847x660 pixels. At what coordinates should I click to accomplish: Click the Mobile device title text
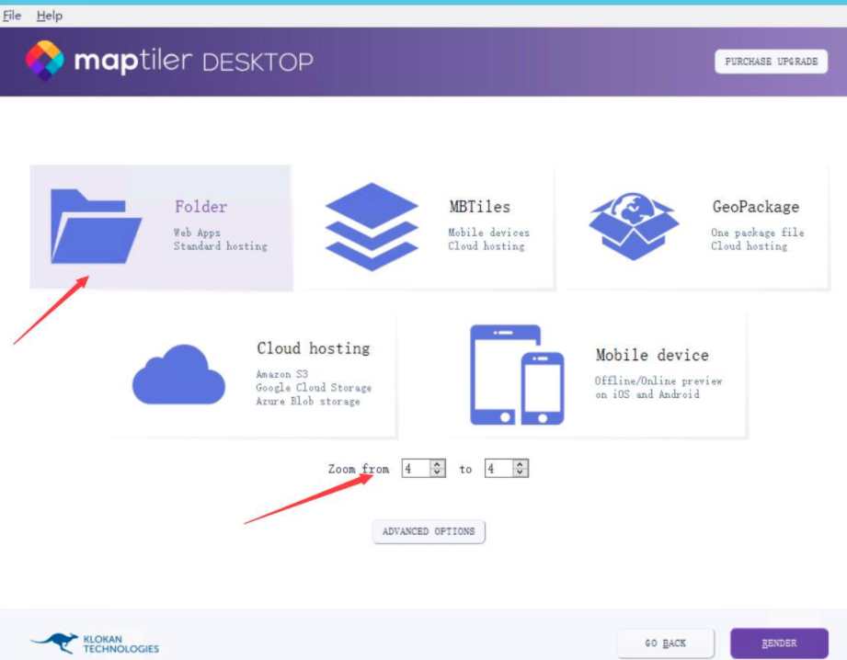coord(652,355)
